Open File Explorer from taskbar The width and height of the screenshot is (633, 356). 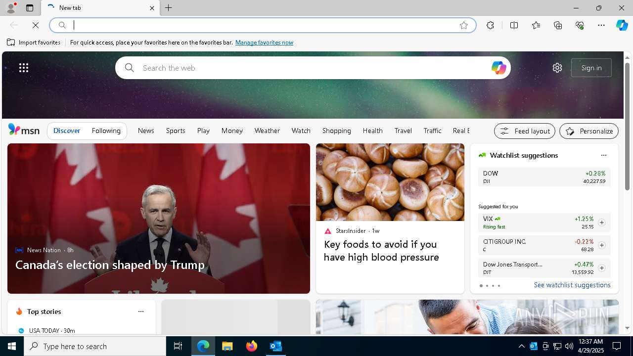227,346
